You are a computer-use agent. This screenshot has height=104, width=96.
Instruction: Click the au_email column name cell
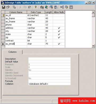[x=16, y=44]
